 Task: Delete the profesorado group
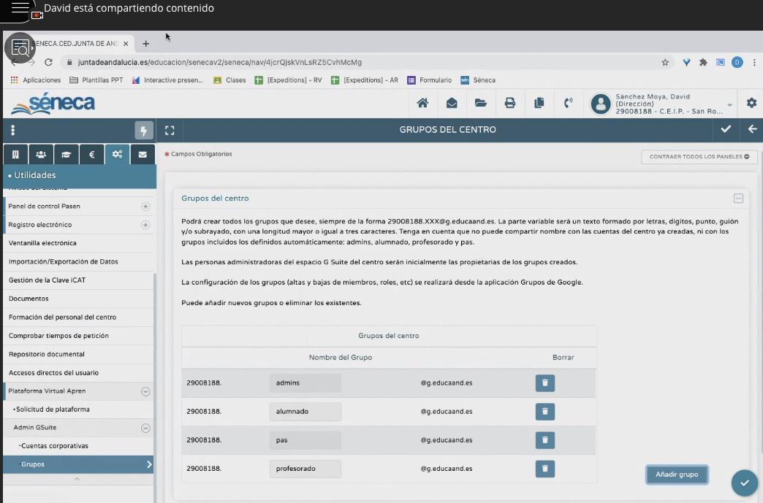(545, 469)
